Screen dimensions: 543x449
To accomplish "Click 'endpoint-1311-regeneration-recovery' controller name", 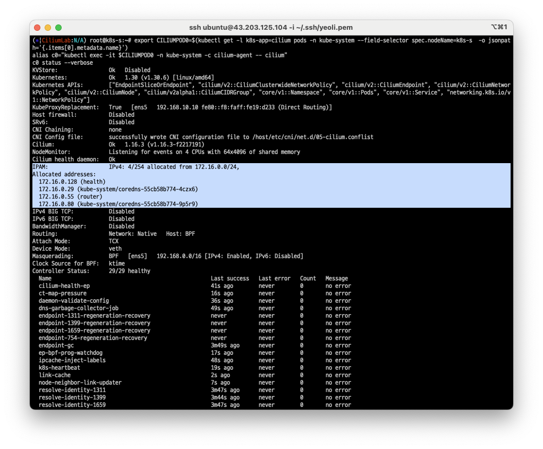I will coord(94,316).
